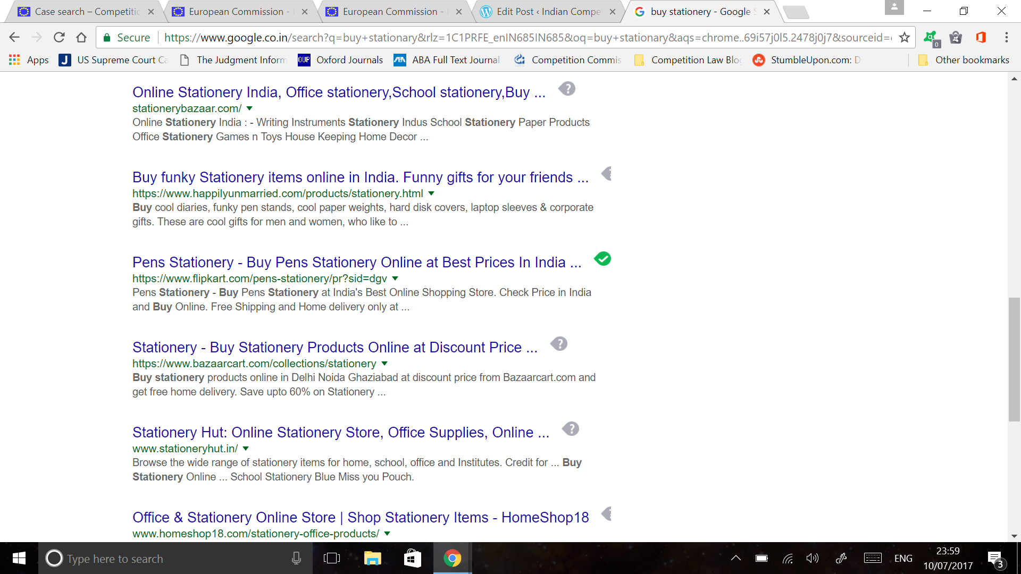Viewport: 1021px width, 574px height.
Task: Open the Avast SafePrice shopping bag extension
Action: (x=956, y=37)
